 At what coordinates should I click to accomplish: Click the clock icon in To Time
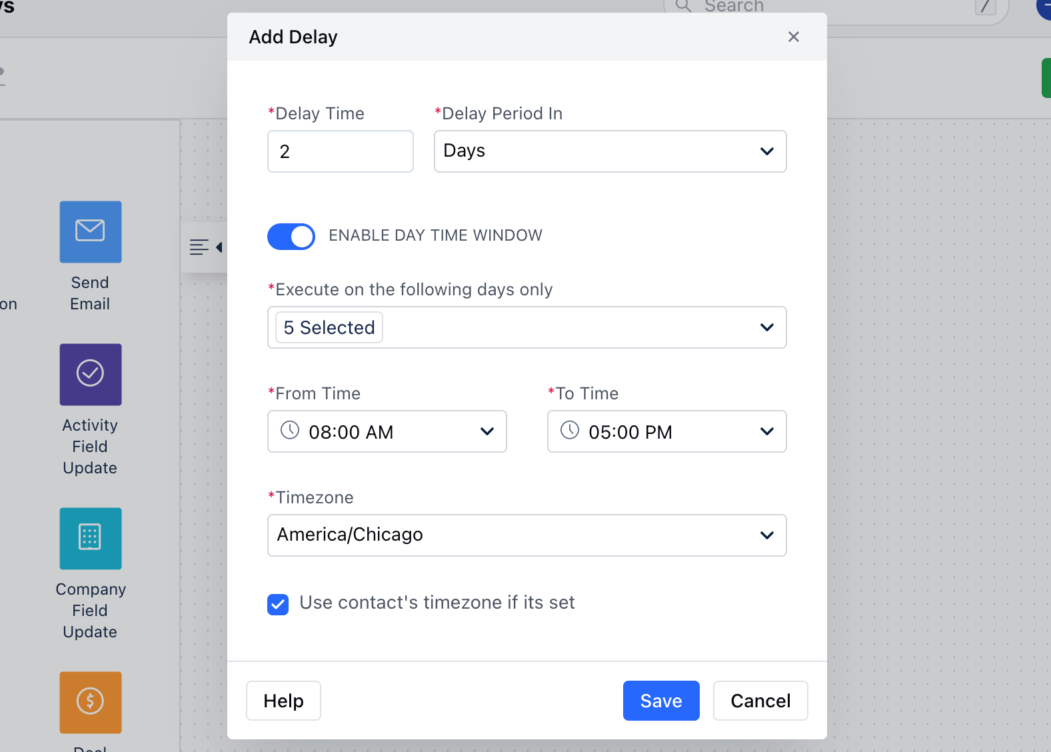pyautogui.click(x=570, y=430)
